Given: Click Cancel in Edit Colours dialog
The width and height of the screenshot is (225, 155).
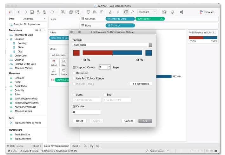Looking at the screenshot, I should (129, 121).
